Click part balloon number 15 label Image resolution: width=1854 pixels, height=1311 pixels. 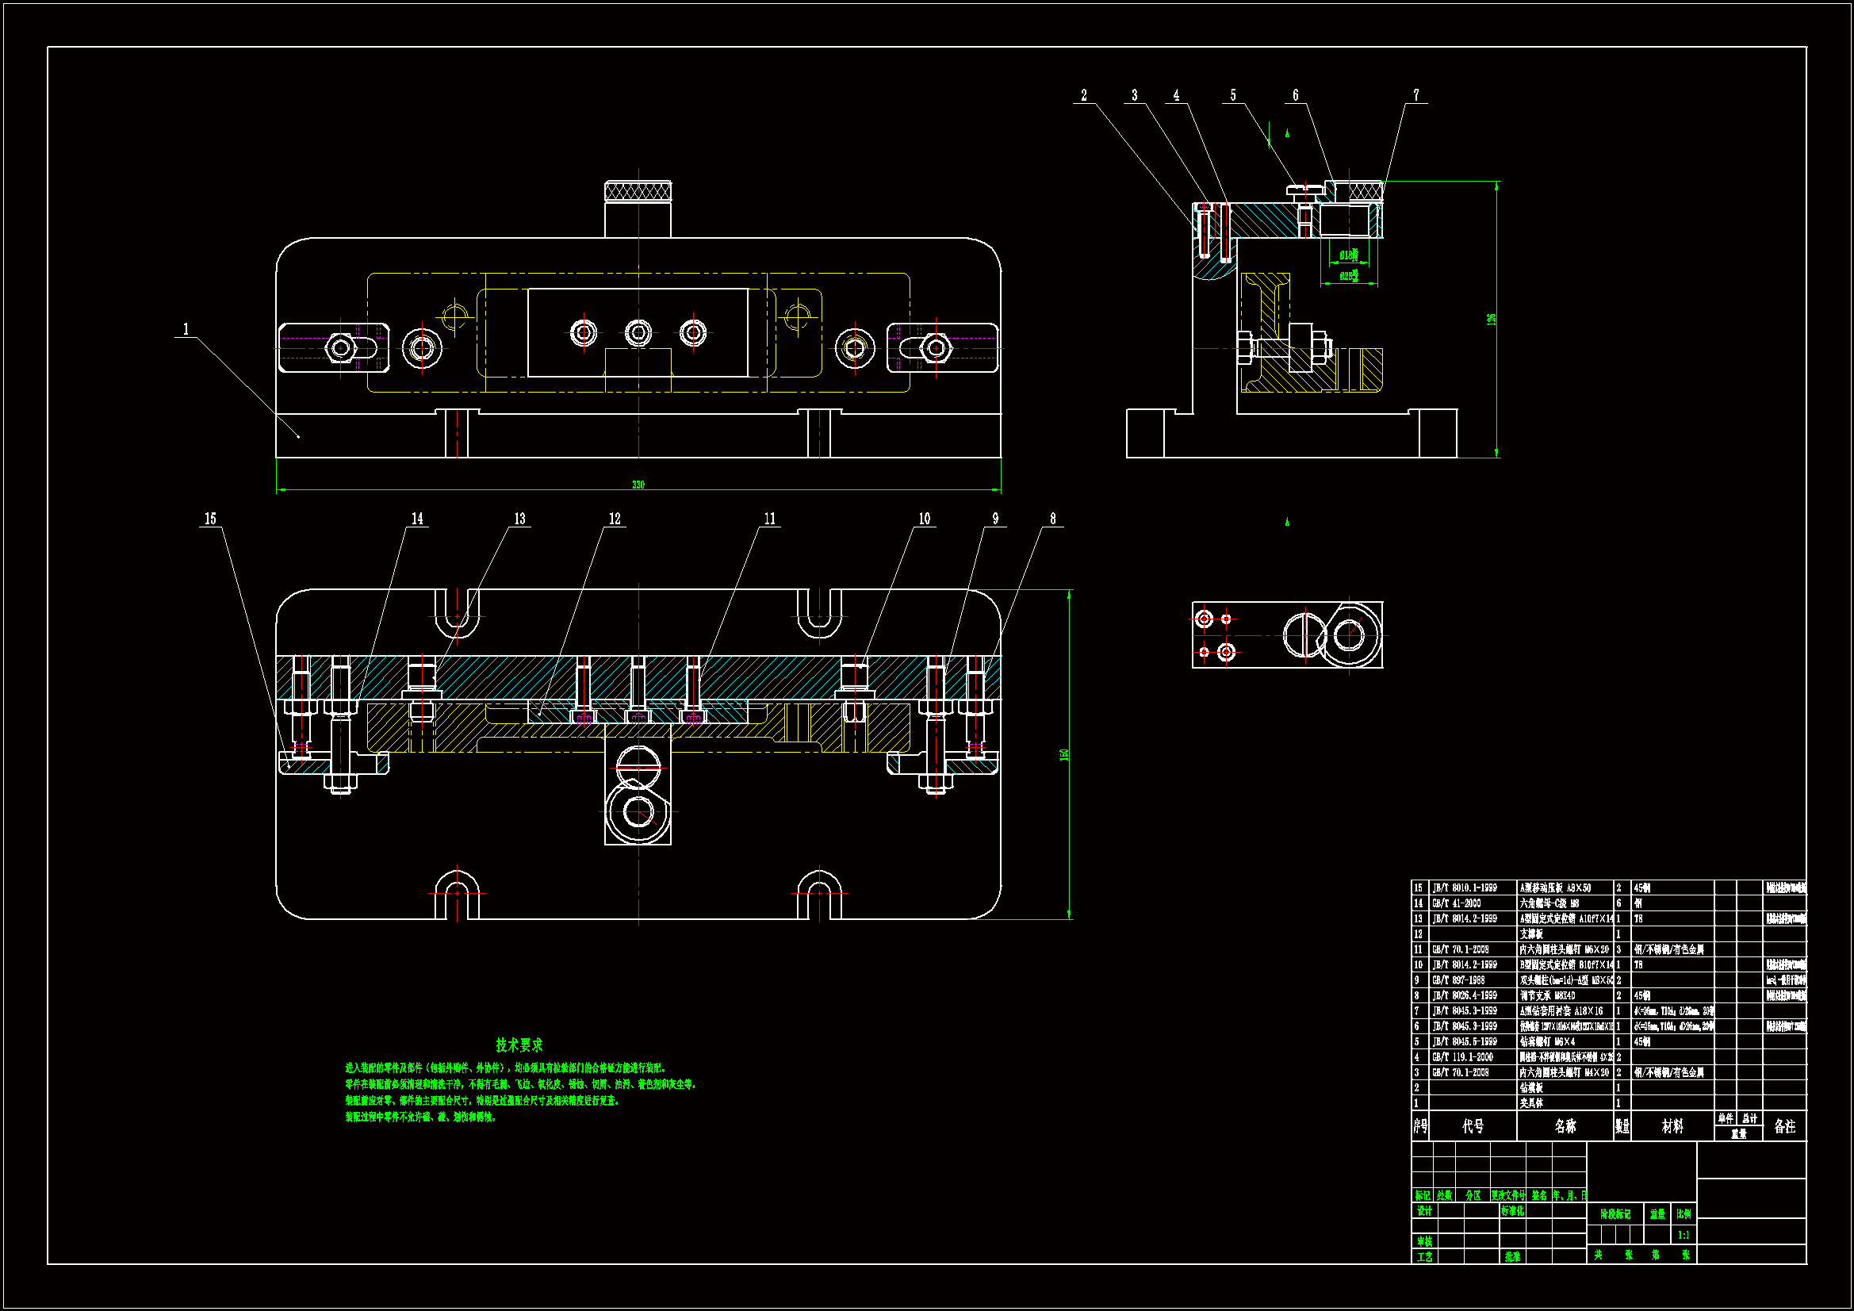pyautogui.click(x=210, y=519)
